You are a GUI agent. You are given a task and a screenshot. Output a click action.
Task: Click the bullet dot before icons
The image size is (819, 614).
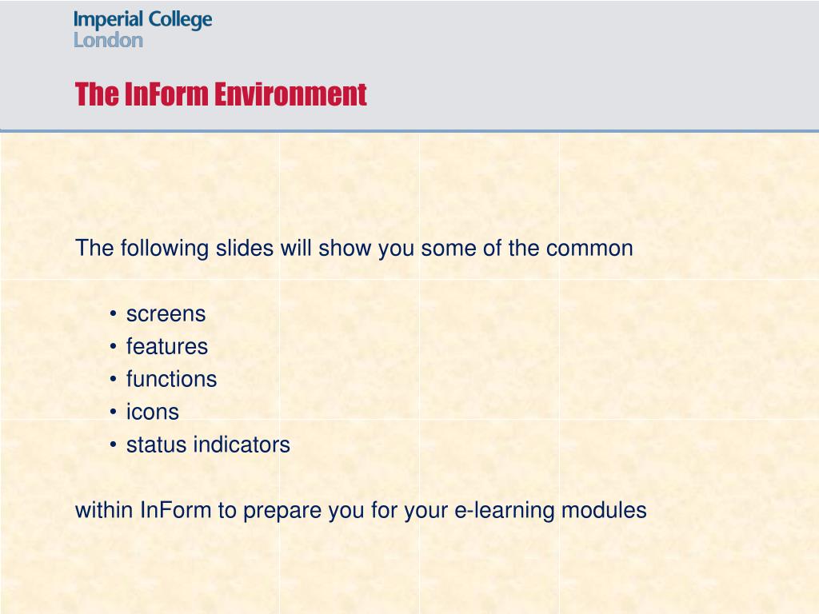[x=113, y=413]
